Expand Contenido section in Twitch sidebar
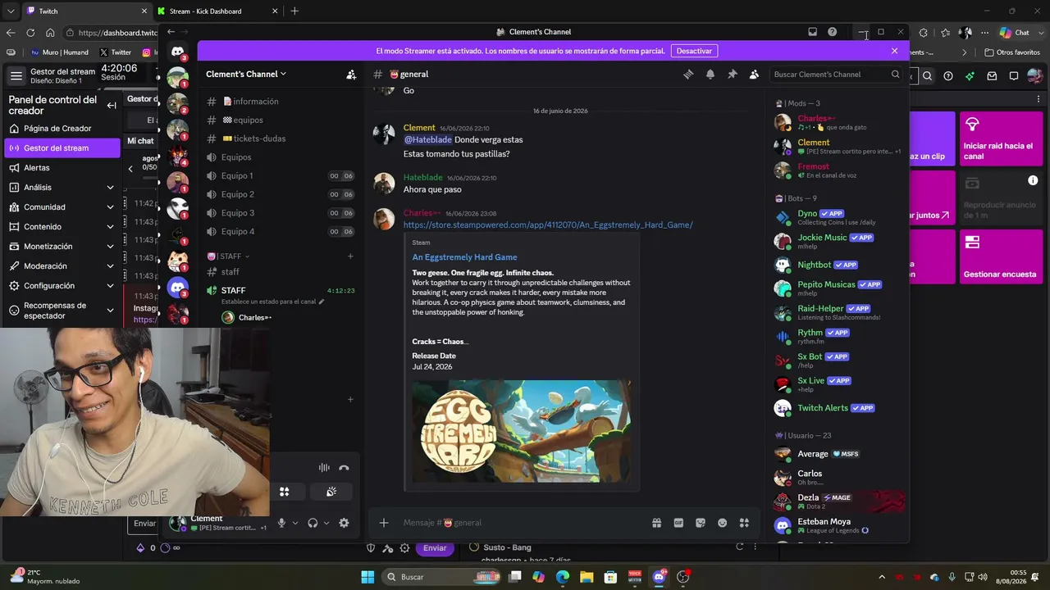1050x590 pixels. tap(62, 227)
